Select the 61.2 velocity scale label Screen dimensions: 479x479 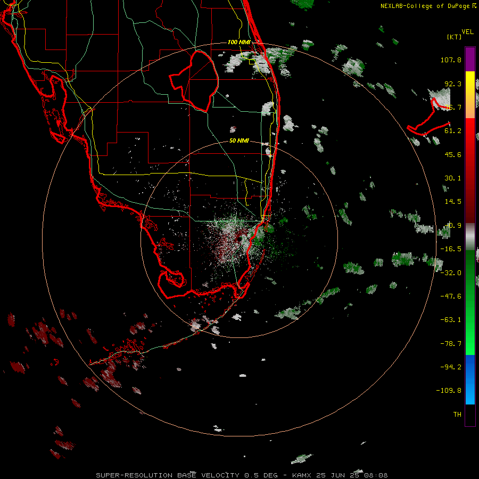(x=453, y=131)
